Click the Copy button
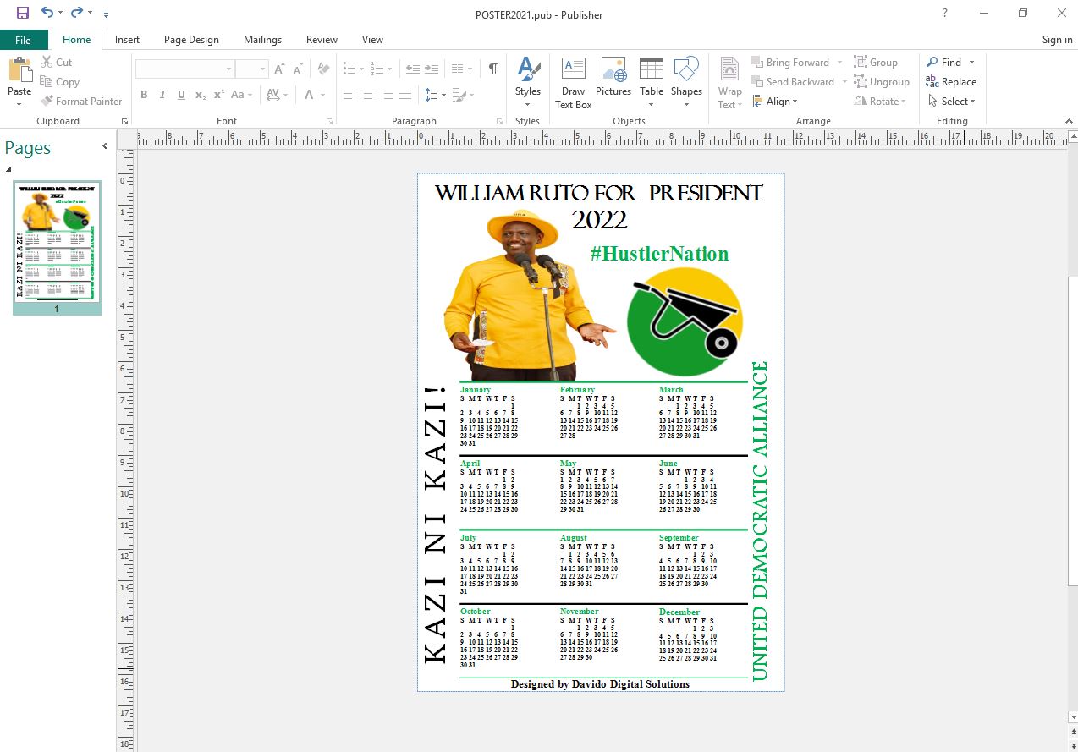 tap(60, 82)
